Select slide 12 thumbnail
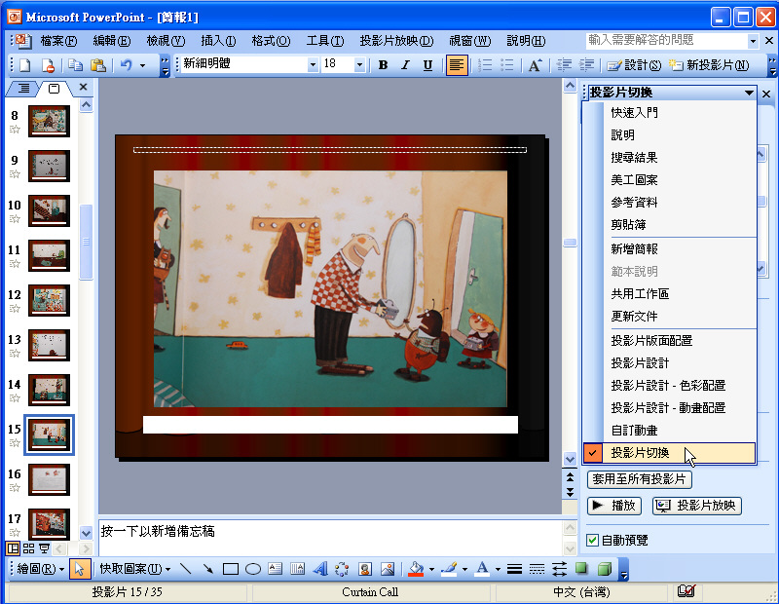This screenshot has width=779, height=604. tap(49, 300)
